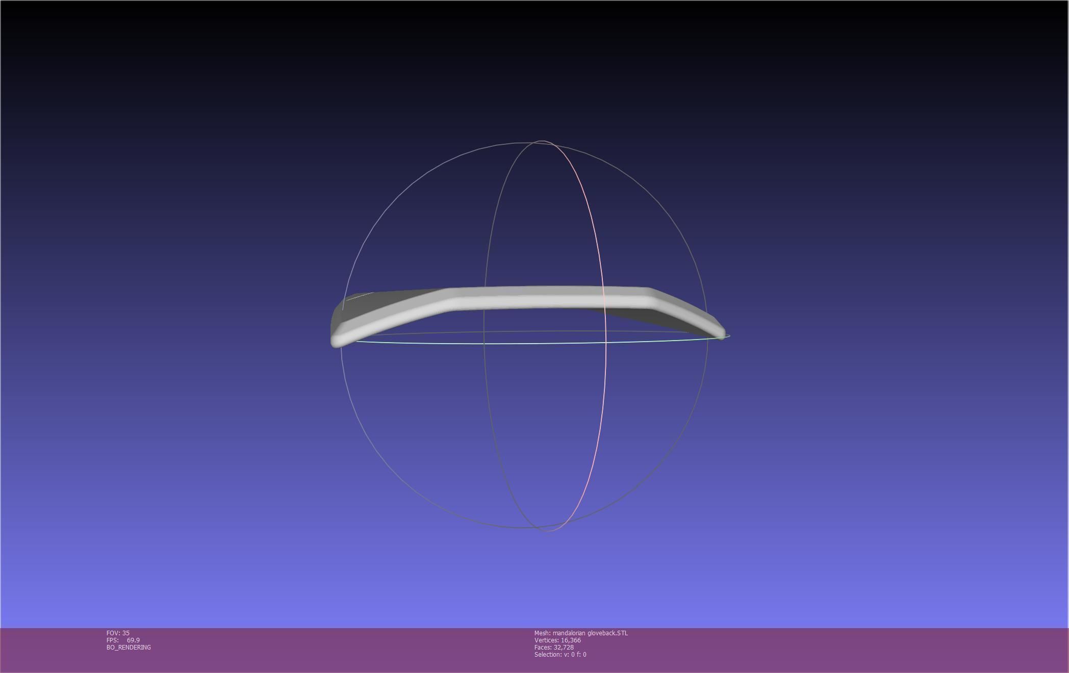1069x673 pixels.
Task: Click the bottom of the outer trackball circle
Action: click(x=520, y=528)
